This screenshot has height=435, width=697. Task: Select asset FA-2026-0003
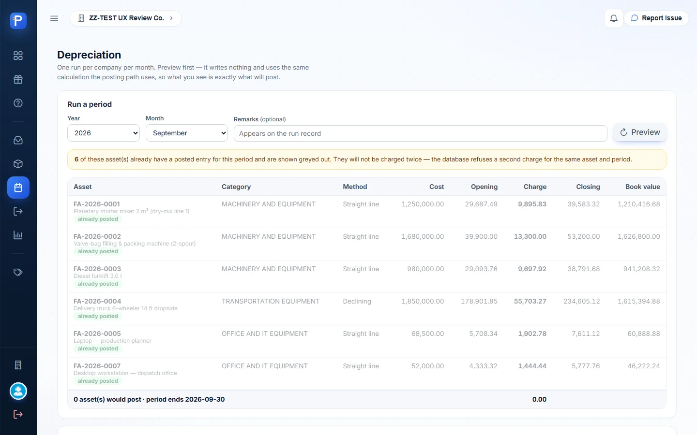(97, 269)
